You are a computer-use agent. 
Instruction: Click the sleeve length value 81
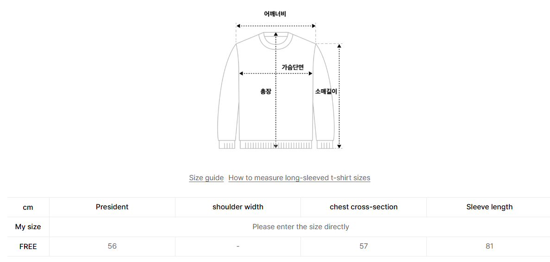click(489, 247)
